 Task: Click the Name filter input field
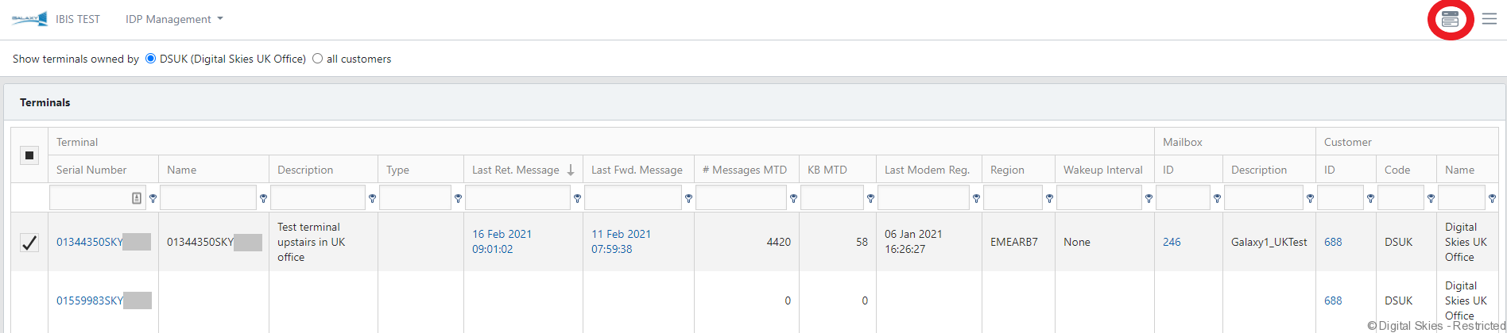point(207,198)
